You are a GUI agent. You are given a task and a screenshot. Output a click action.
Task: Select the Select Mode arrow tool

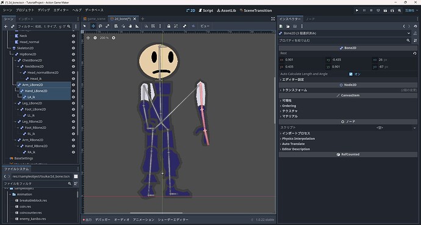[85, 26]
